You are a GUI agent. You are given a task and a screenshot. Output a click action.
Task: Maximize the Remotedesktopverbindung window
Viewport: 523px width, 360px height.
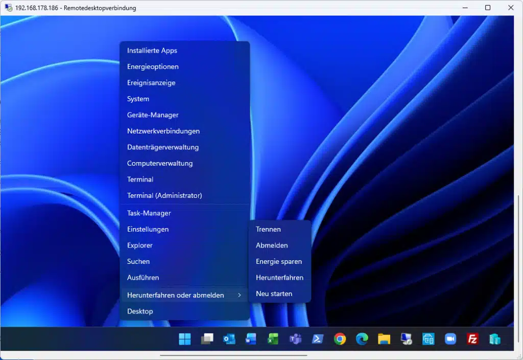(488, 8)
